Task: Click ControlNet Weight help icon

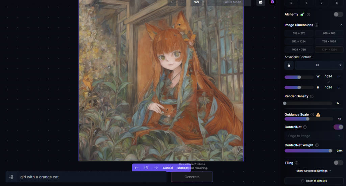Action: pos(317,145)
